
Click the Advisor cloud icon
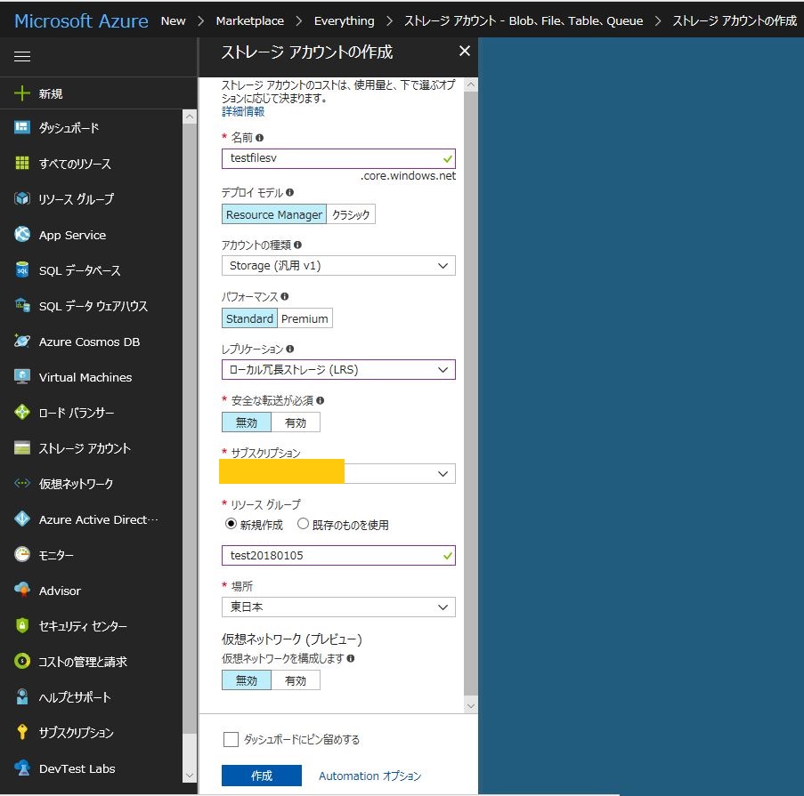pos(22,590)
